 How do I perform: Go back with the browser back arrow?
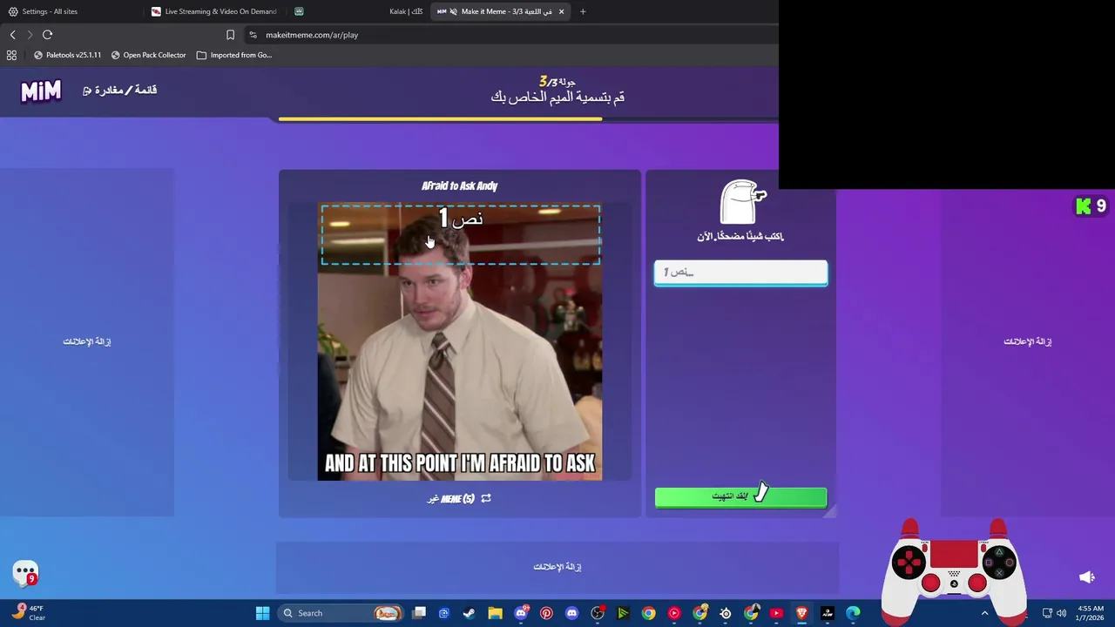tap(12, 35)
